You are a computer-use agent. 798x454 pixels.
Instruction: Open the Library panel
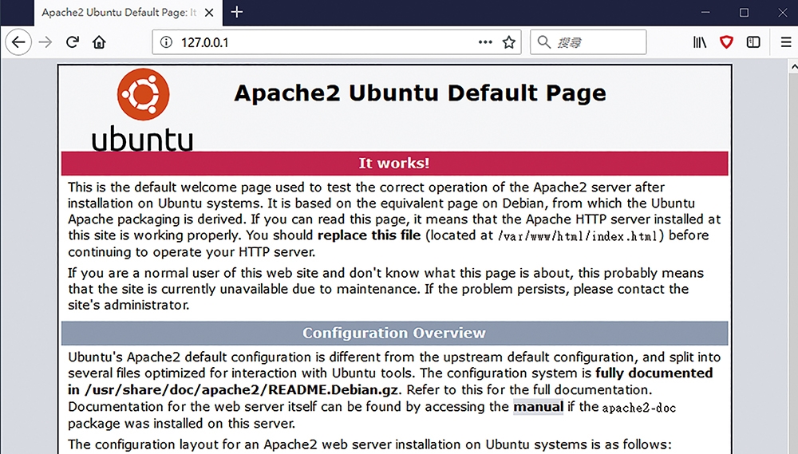pos(700,42)
